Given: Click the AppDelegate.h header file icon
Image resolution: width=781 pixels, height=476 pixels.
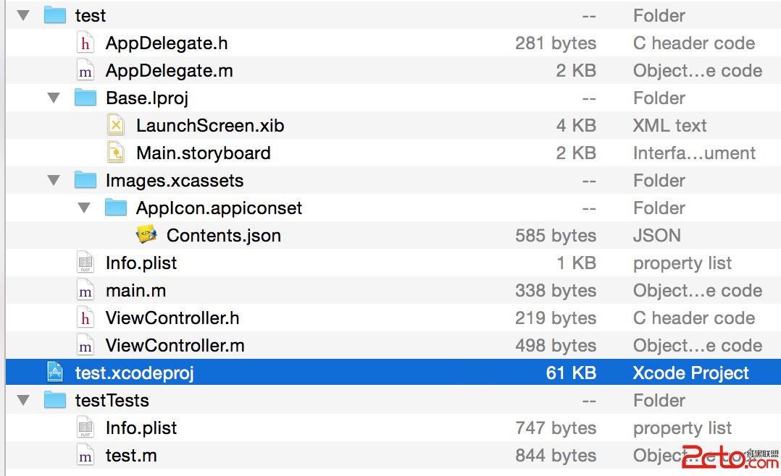Looking at the screenshot, I should click(85, 43).
